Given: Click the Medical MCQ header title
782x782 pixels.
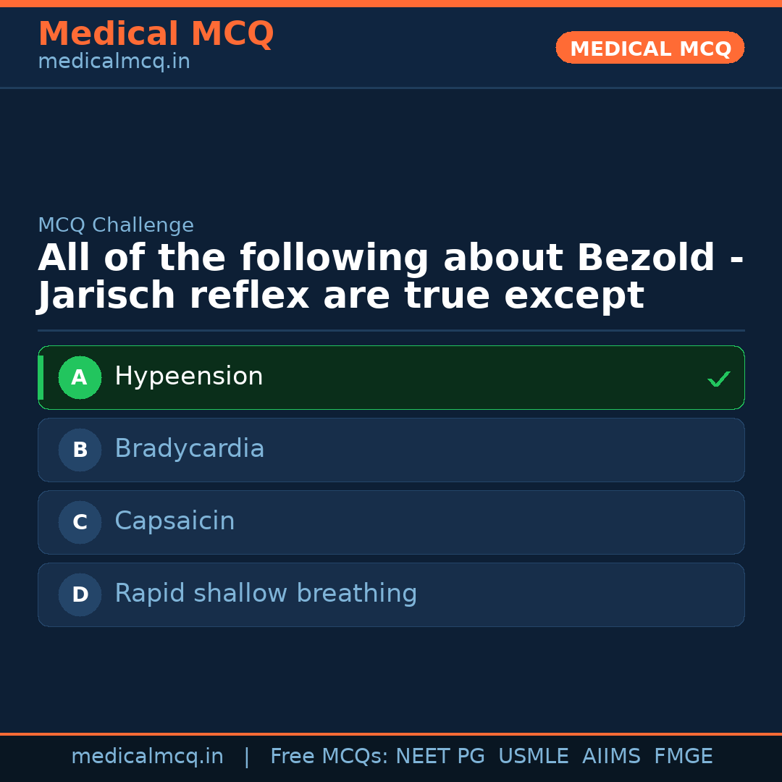Looking at the screenshot, I should [156, 34].
